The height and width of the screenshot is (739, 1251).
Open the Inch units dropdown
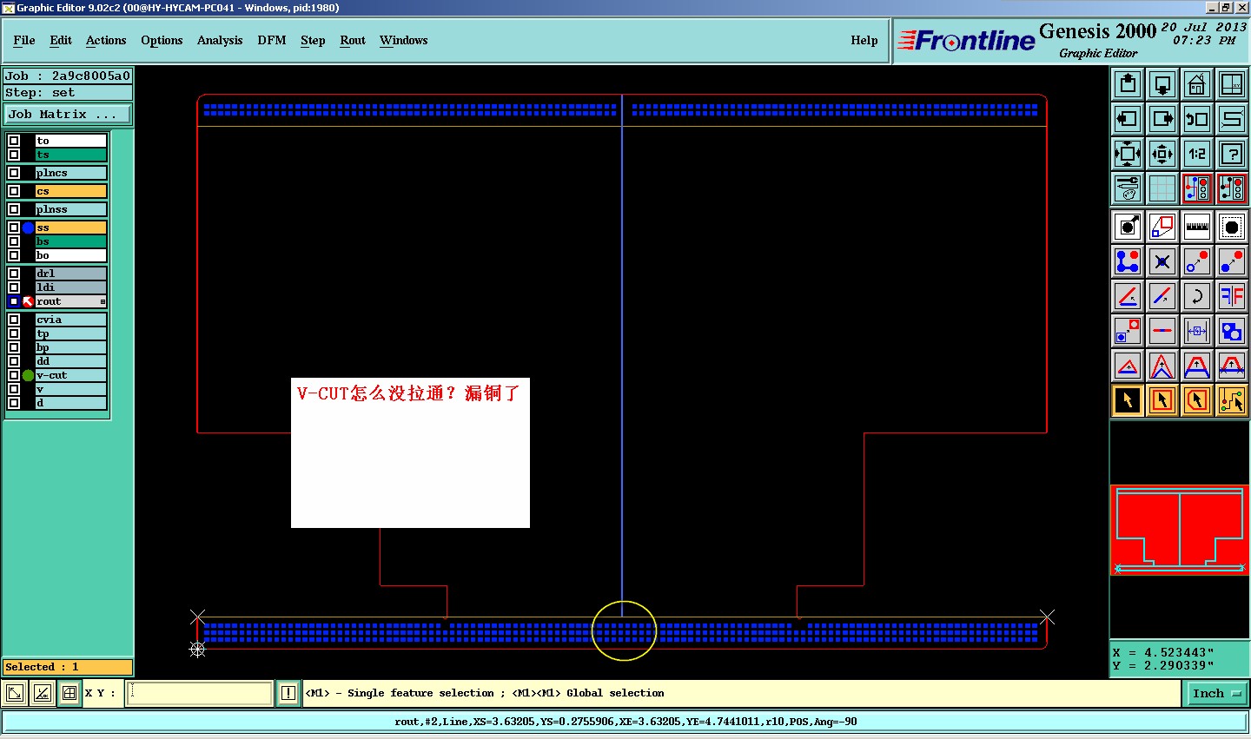1216,693
